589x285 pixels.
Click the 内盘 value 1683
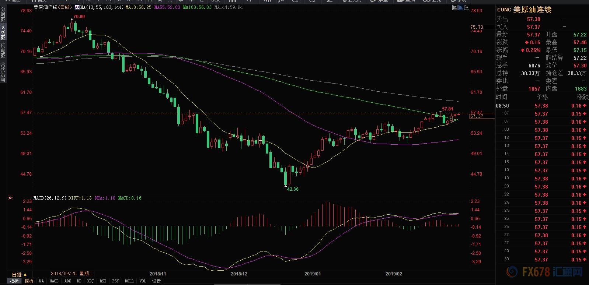tap(581, 89)
